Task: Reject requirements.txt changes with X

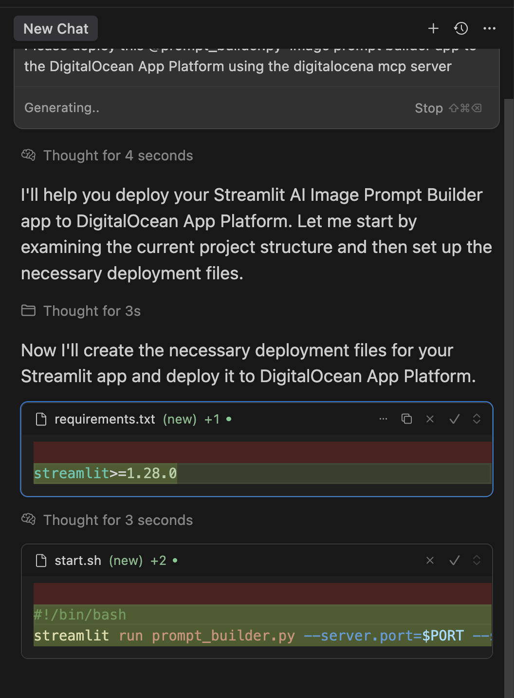Action: pos(430,419)
